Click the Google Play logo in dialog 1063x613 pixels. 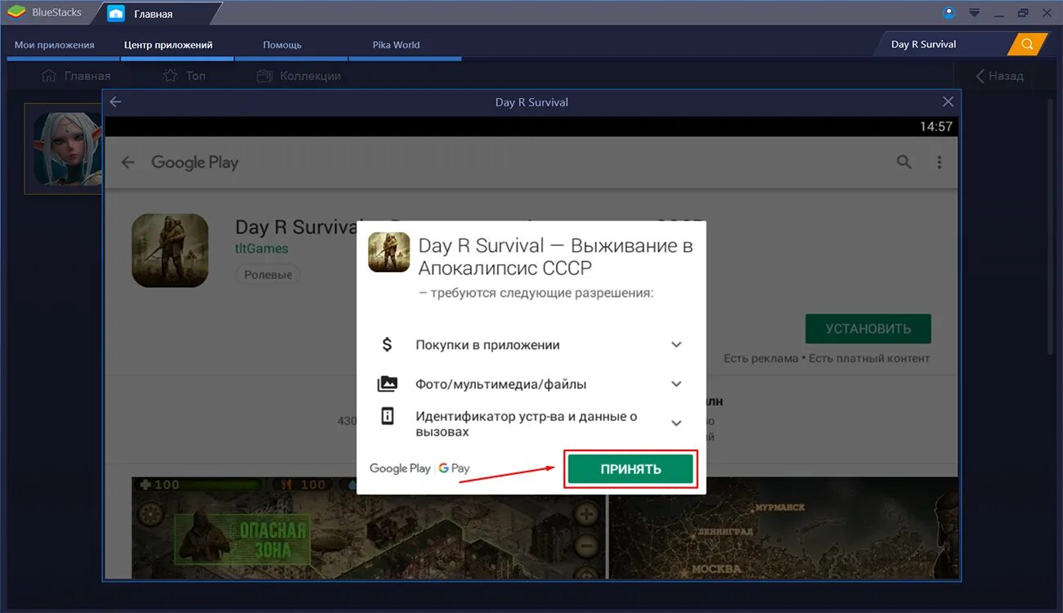[x=400, y=468]
